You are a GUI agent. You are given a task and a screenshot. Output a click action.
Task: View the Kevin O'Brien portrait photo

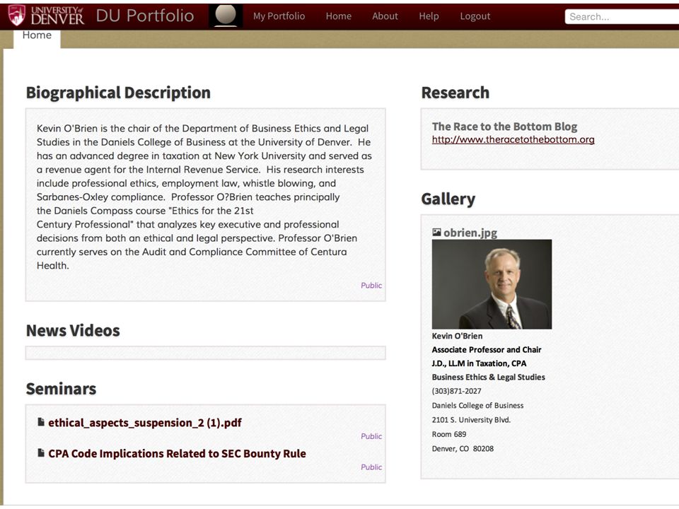point(492,284)
